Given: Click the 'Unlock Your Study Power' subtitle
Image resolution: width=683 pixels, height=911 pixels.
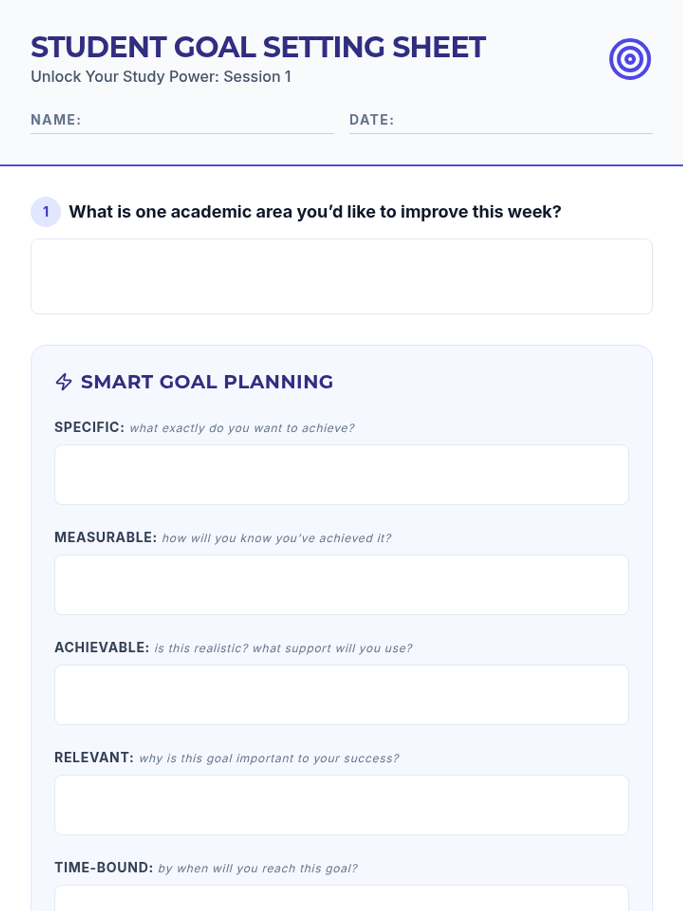Looking at the screenshot, I should pos(161,77).
